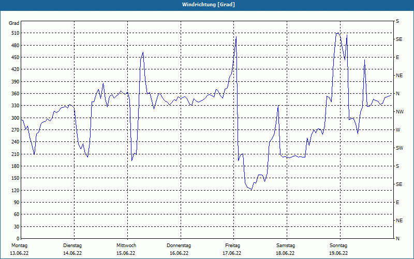414x259 pixels.
Task: Select the y-axis value "300"
Action: (x=16, y=118)
